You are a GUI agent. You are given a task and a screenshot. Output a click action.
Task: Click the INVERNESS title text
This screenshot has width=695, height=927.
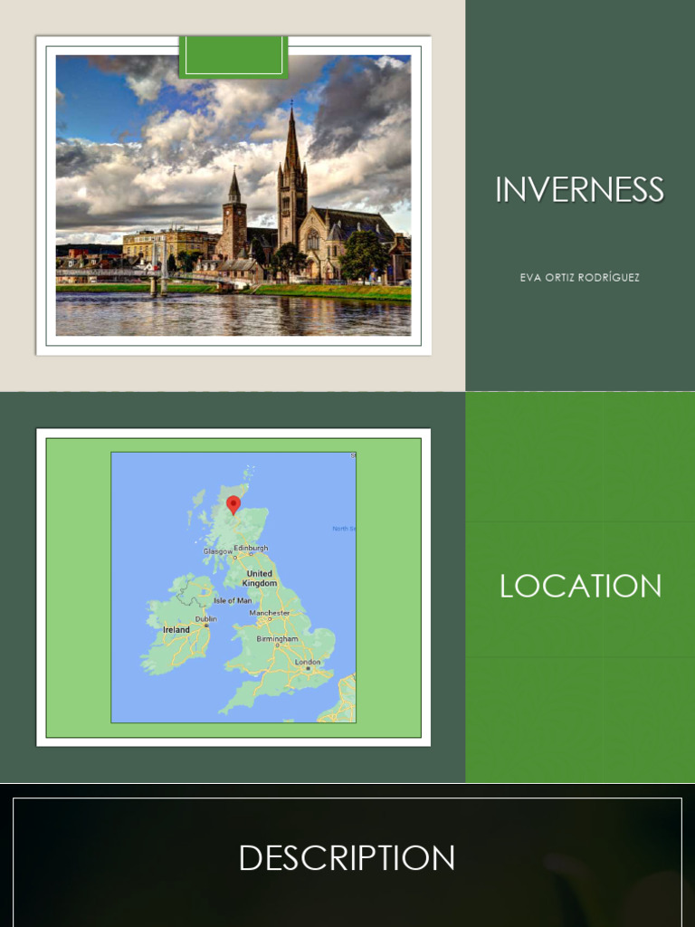point(580,190)
